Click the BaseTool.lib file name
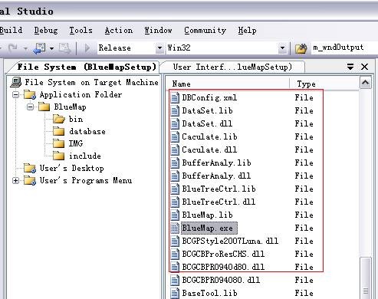378x299 pixels. click(209, 293)
